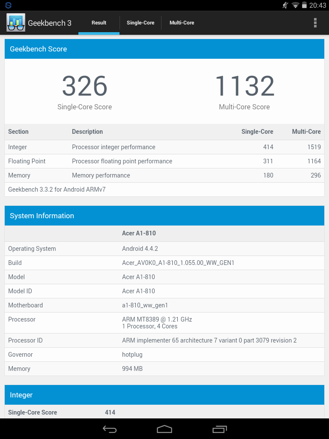This screenshot has height=439, width=329.
Task: Select the Build row label
Action: point(15,263)
